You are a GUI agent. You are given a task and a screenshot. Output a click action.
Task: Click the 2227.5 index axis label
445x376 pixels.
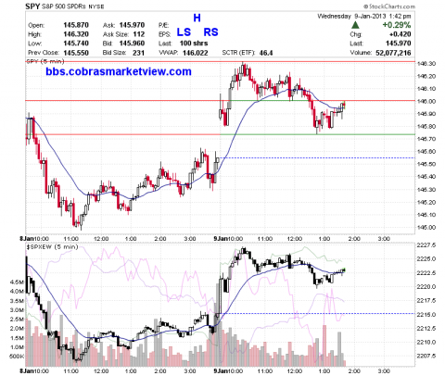[426, 245]
